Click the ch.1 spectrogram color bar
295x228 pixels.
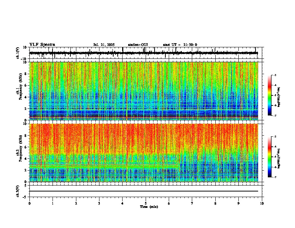pyautogui.click(x=269, y=95)
